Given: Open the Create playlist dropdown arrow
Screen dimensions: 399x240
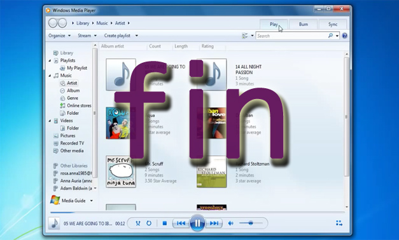Looking at the screenshot, I should (137, 36).
